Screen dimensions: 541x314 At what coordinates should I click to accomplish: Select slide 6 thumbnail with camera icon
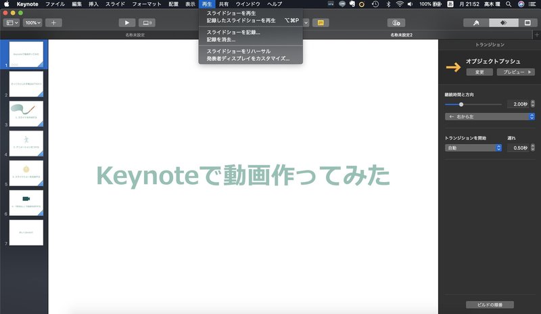(26, 203)
